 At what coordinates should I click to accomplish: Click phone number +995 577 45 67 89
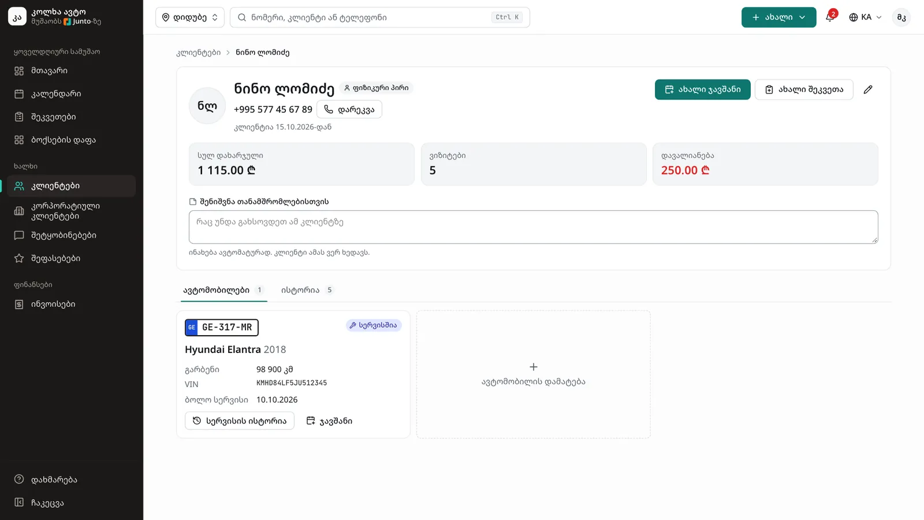coord(273,109)
